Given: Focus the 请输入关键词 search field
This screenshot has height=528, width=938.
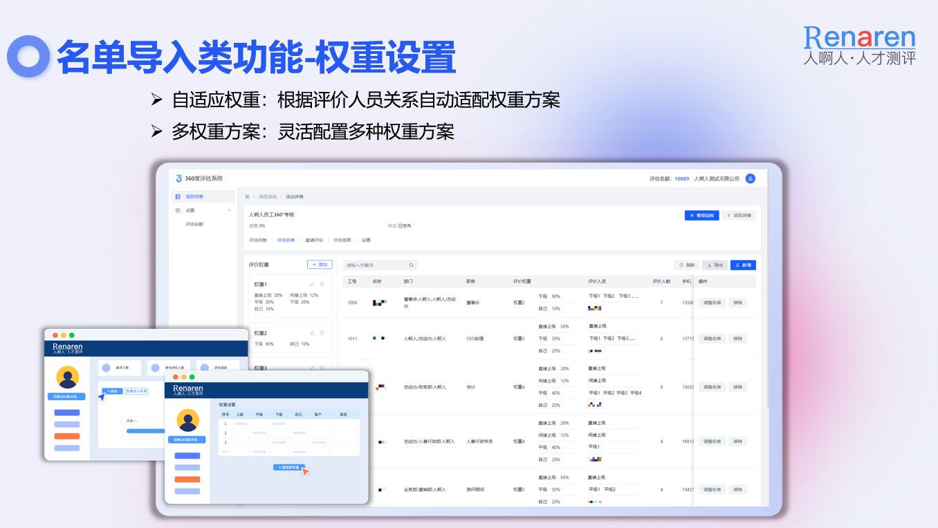Looking at the screenshot, I should [x=380, y=265].
